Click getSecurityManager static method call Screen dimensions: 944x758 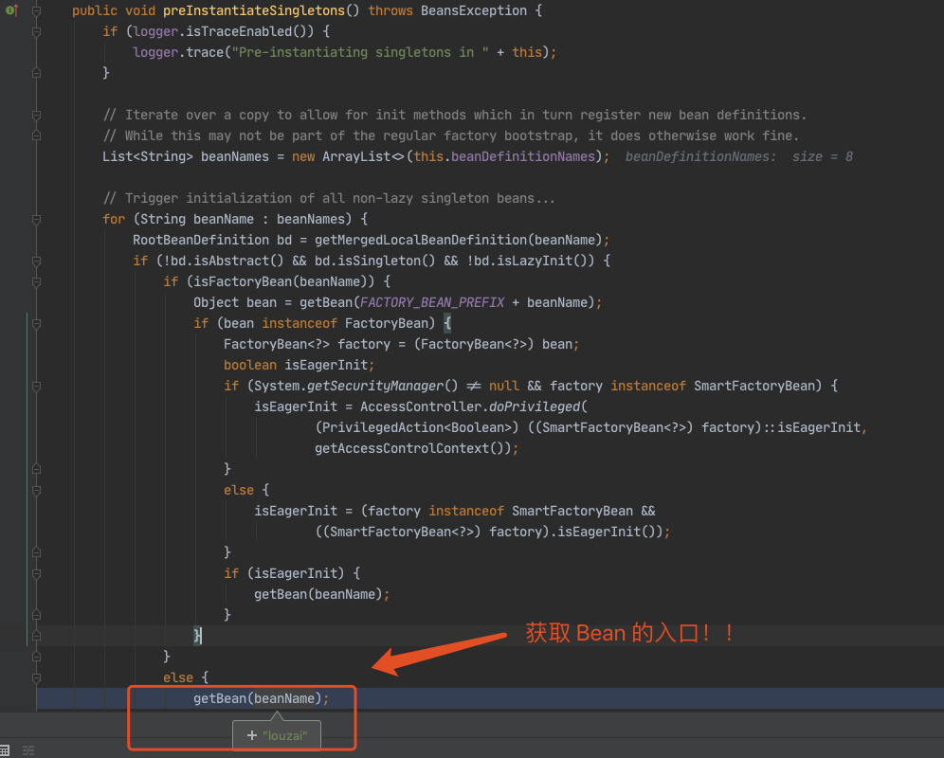tap(375, 386)
